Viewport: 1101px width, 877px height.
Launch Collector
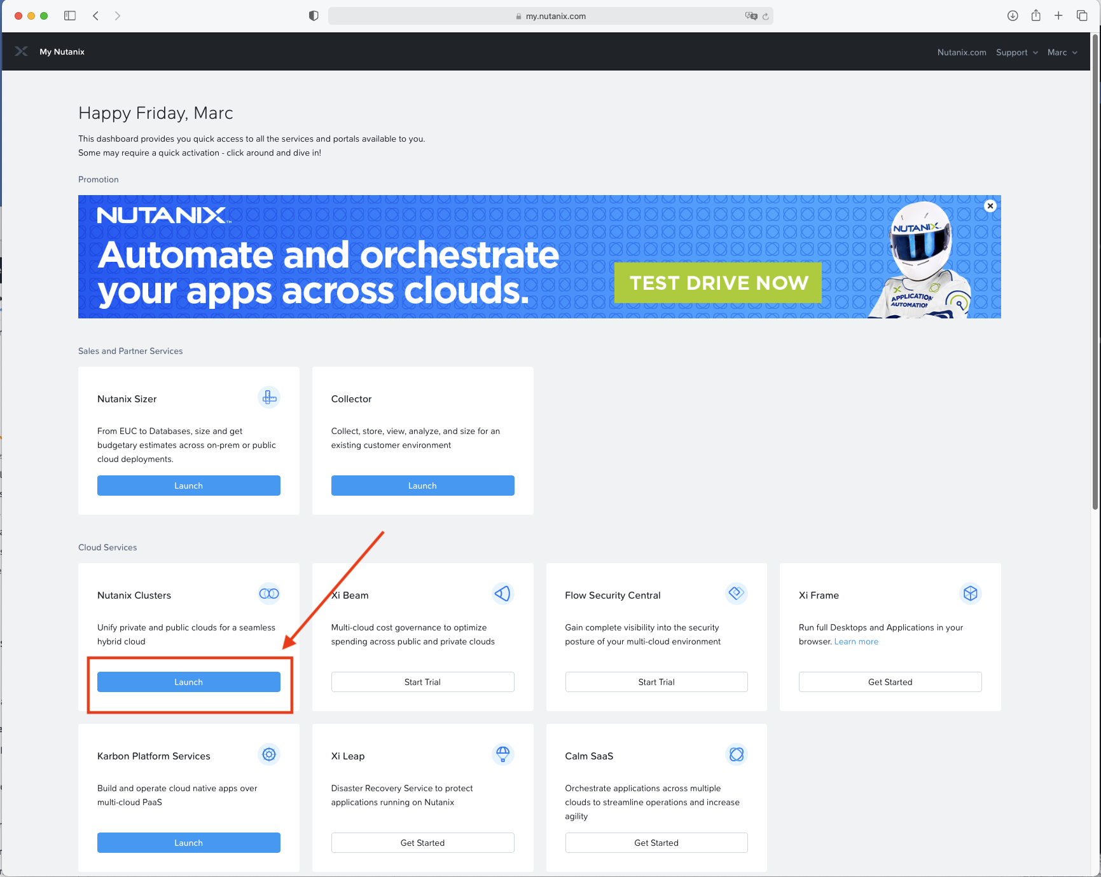tap(423, 486)
